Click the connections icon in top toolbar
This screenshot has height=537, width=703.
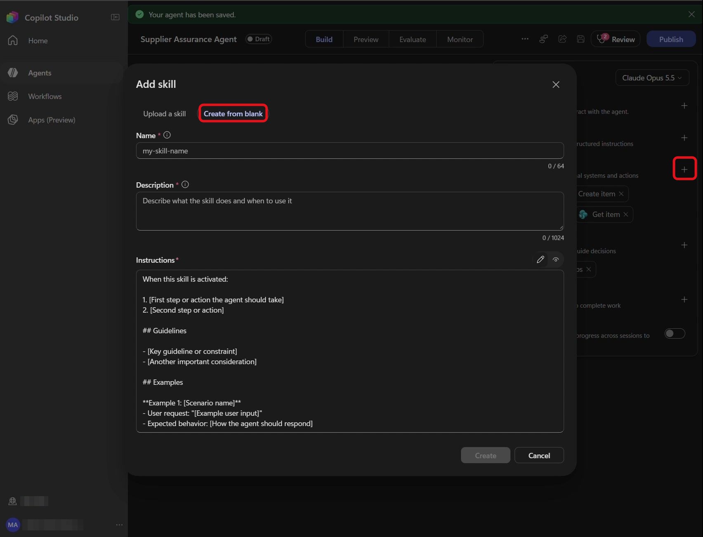coord(543,39)
